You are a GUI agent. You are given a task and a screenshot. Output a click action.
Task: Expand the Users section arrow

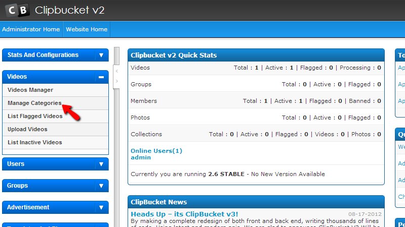(101, 164)
